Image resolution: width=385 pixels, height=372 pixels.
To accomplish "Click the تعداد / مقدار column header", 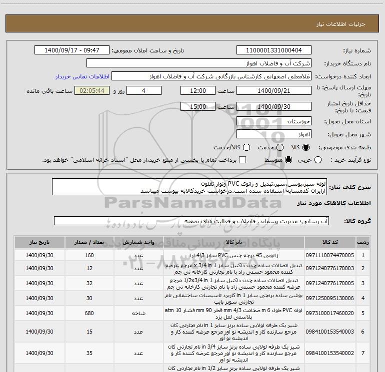I will point(89,243).
